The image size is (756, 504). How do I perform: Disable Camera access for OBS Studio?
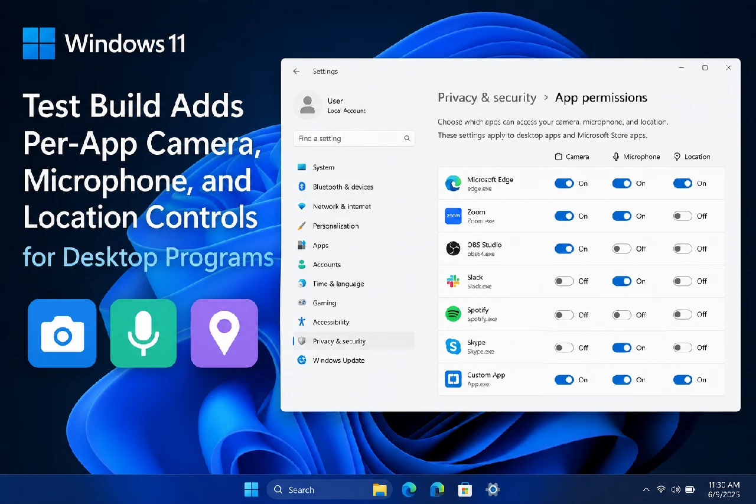pos(564,249)
